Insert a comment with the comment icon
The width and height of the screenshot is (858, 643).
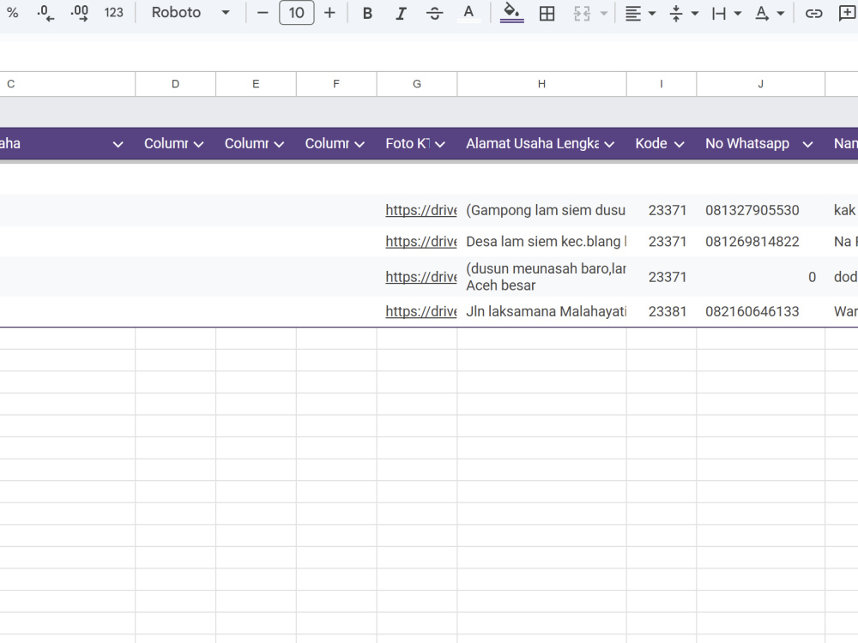pyautogui.click(x=847, y=13)
